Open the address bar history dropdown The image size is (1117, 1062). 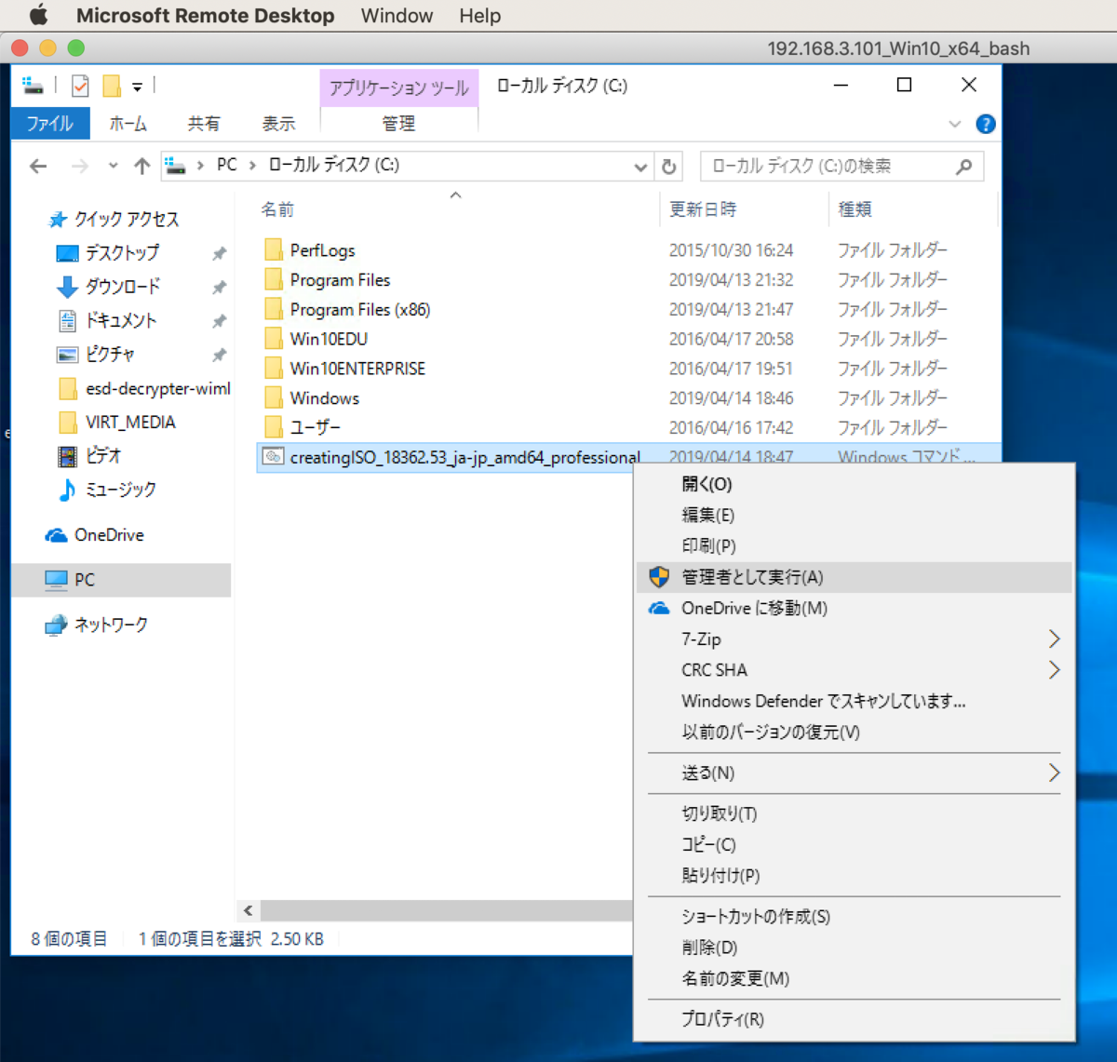click(640, 167)
